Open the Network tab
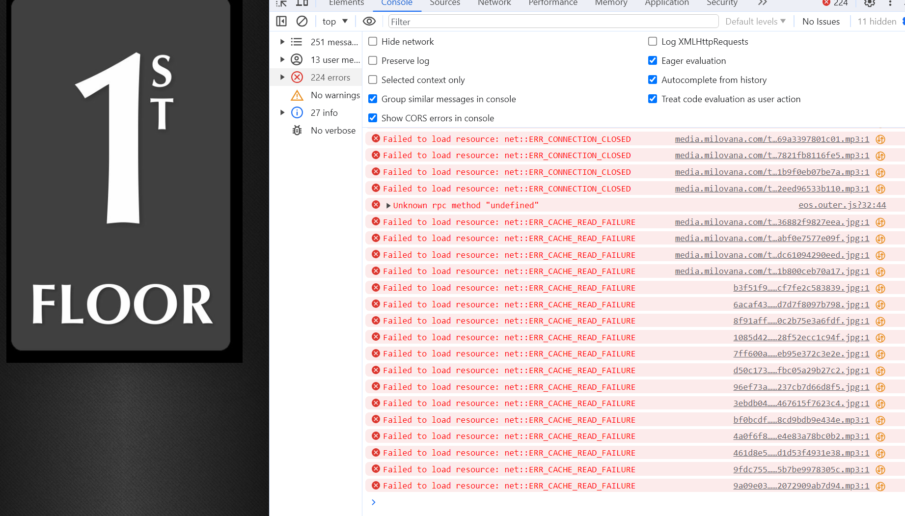 click(494, 3)
